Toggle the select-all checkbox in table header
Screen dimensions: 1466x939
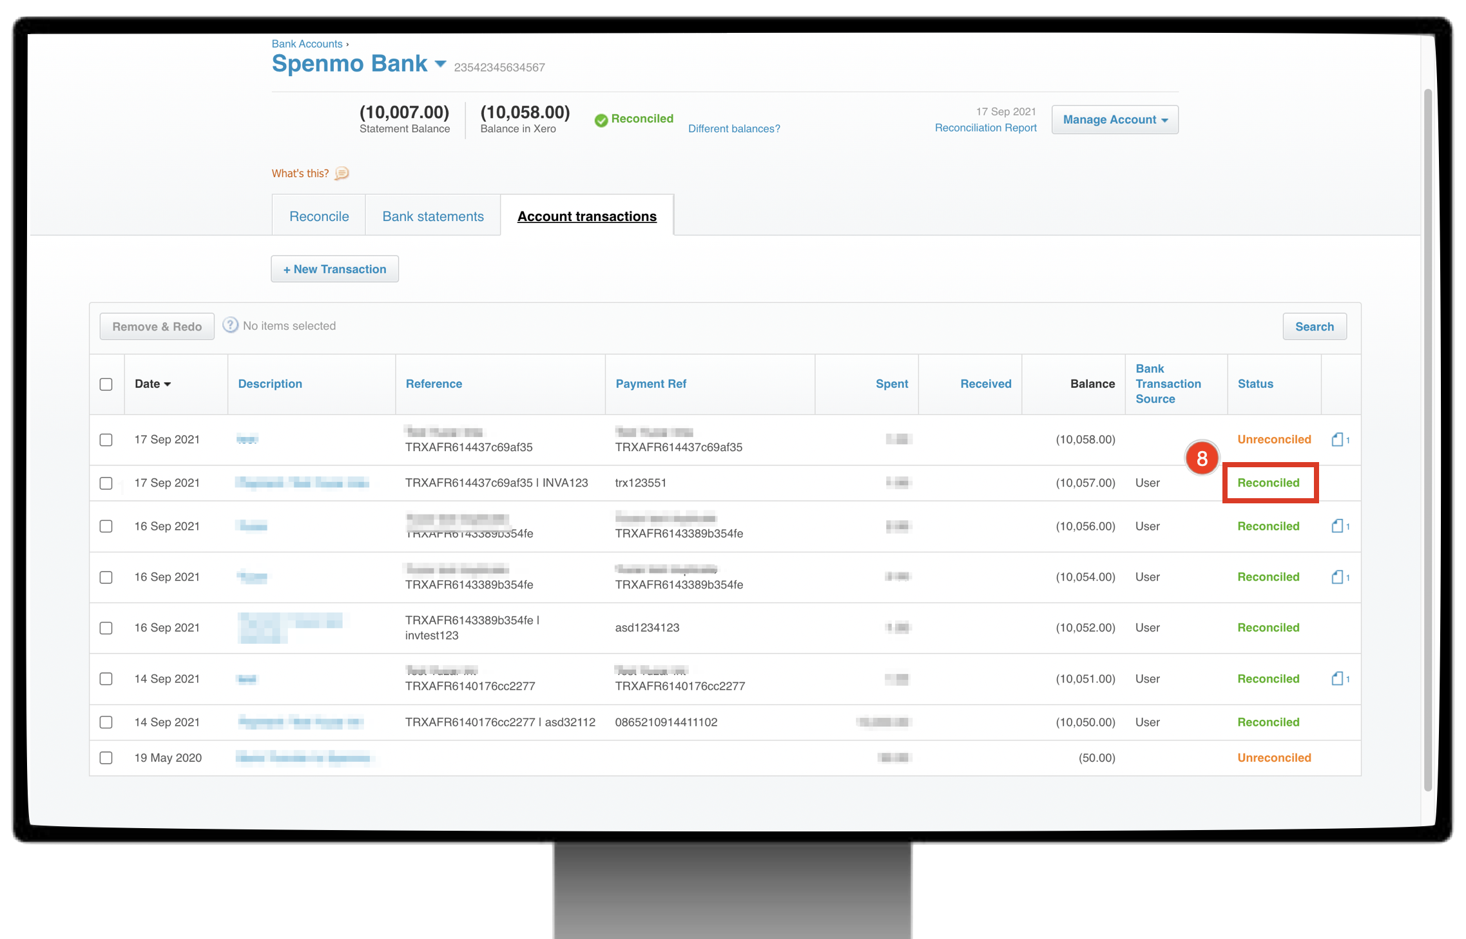(x=106, y=384)
